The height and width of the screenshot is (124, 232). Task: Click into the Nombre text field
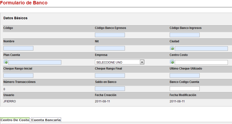pyautogui.click(x=18, y=48)
